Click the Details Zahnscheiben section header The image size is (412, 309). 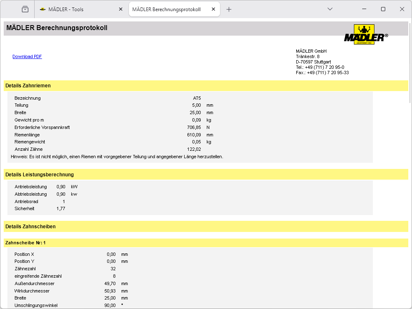[x=30, y=227]
